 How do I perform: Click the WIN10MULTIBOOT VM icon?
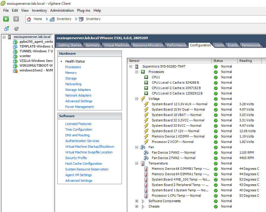[15, 65]
